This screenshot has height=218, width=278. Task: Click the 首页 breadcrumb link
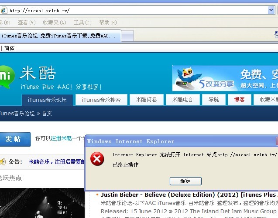click(47, 113)
